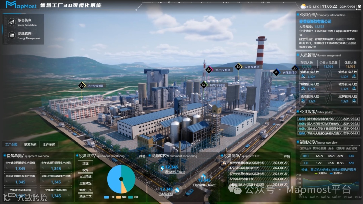Viewport: 363px width, 204px height.
Task: Click the power icon next to the date
Action: pos(359,6)
